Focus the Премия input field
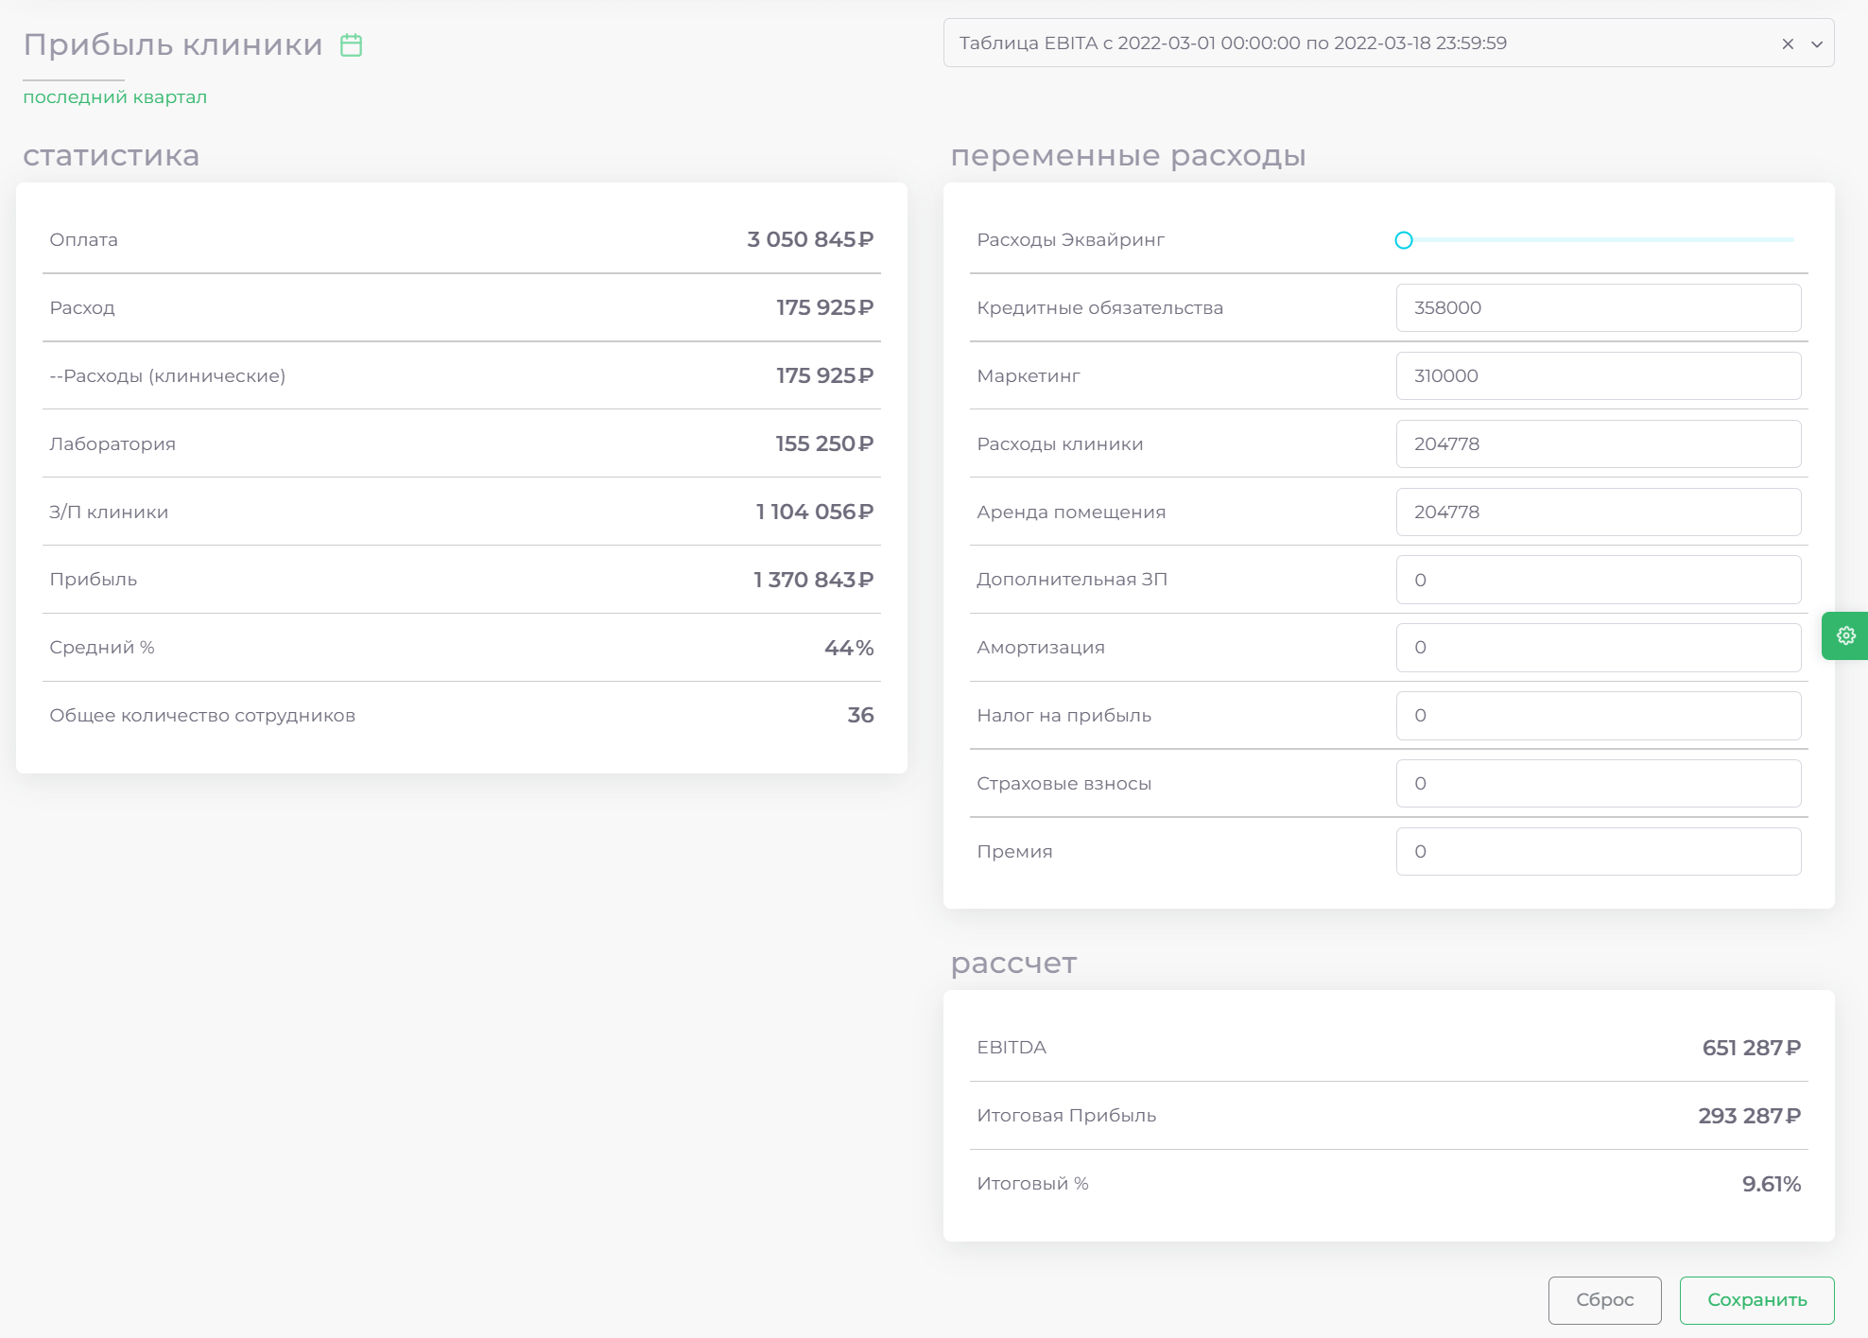1868x1338 pixels. coord(1599,852)
